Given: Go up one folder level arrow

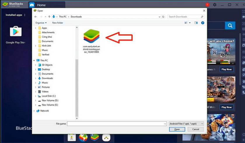Looking at the screenshot, I should coord(49,17).
